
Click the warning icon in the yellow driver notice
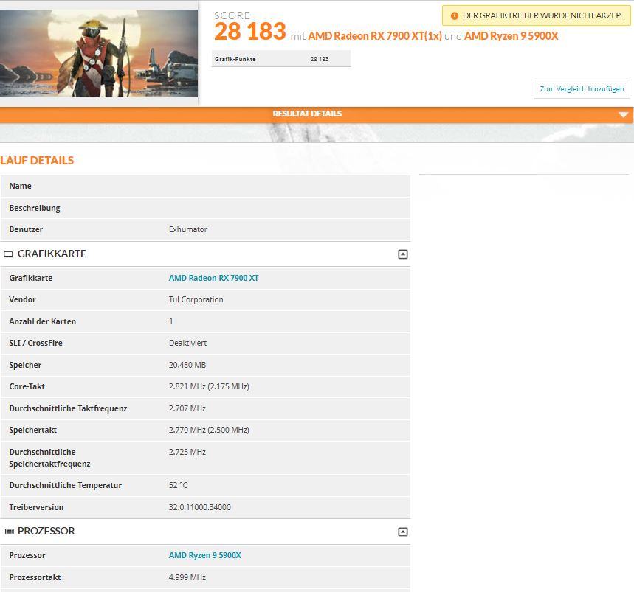[x=454, y=15]
